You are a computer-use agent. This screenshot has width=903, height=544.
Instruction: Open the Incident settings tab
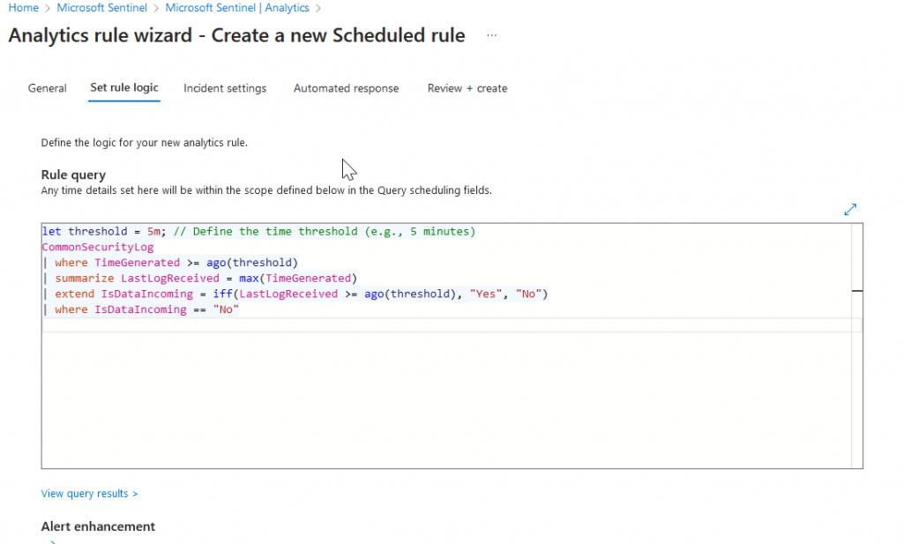pos(225,88)
